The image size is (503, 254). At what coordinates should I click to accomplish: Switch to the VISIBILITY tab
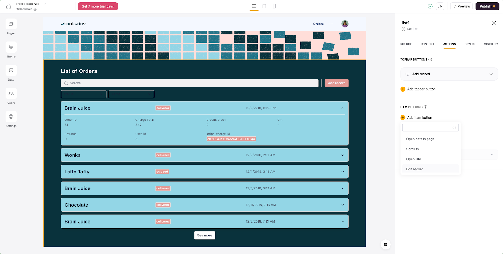(x=491, y=44)
